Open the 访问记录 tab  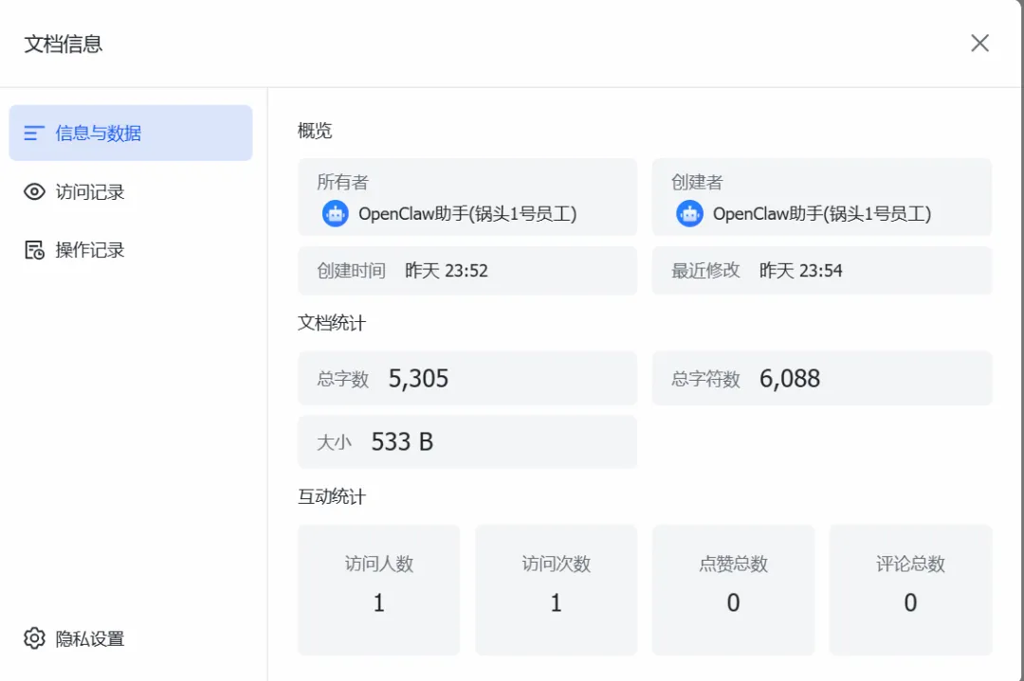click(x=90, y=192)
